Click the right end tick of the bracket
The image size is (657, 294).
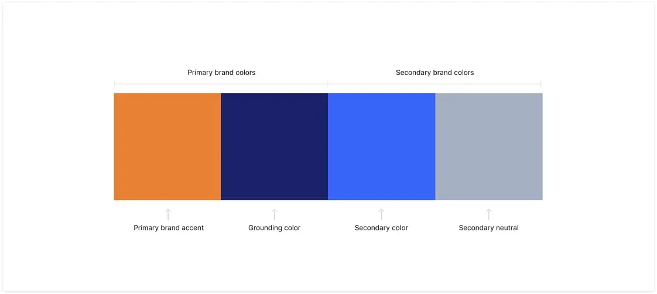540,83
